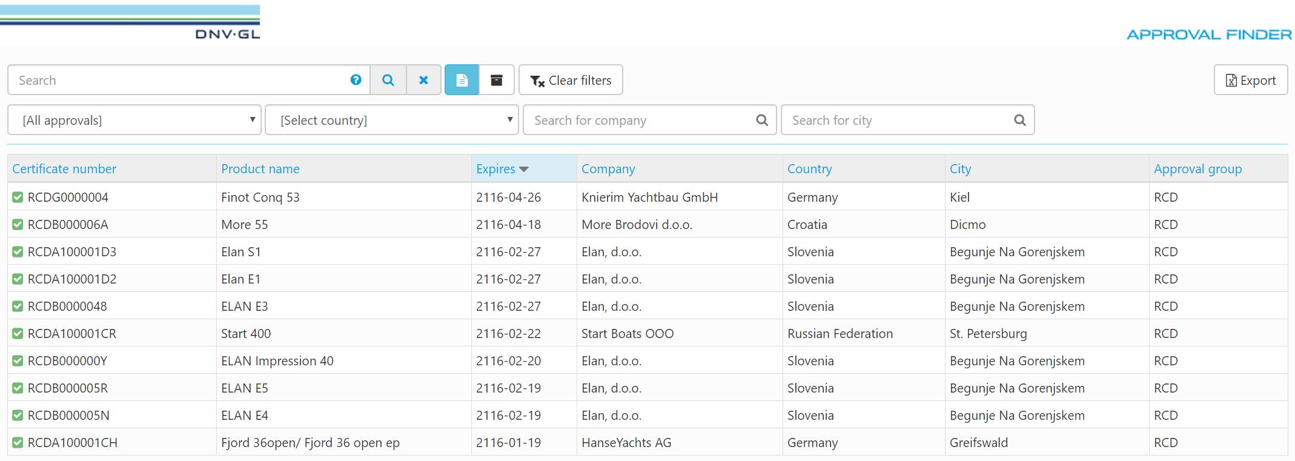This screenshot has width=1295, height=461.
Task: Click product name ELAN E5
Action: tap(245, 388)
